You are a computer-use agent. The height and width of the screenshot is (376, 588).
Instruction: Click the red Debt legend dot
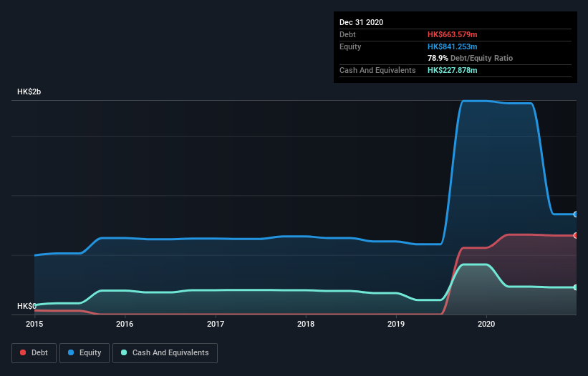click(x=23, y=352)
